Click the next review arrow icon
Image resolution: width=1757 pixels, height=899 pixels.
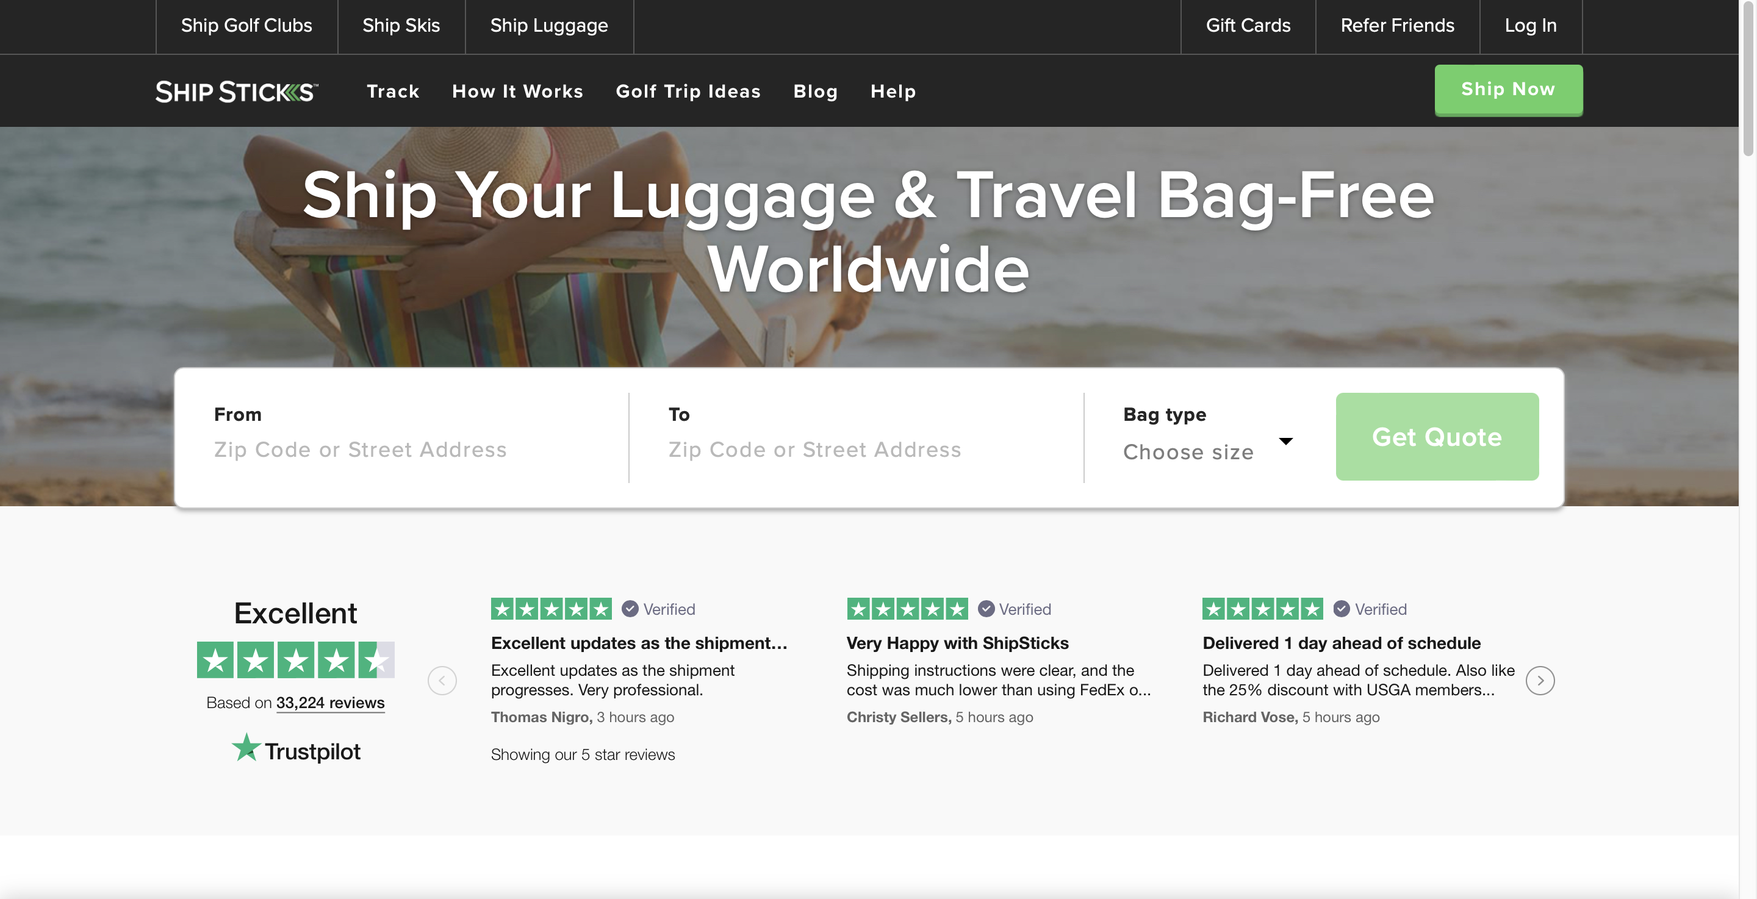1540,680
